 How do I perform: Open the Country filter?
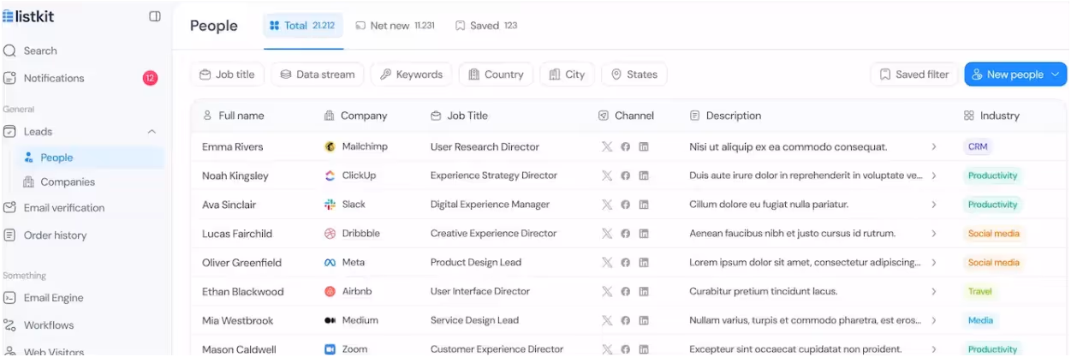pos(496,74)
